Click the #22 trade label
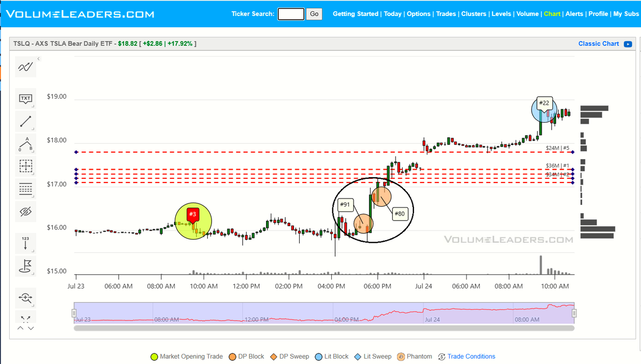 coord(544,103)
